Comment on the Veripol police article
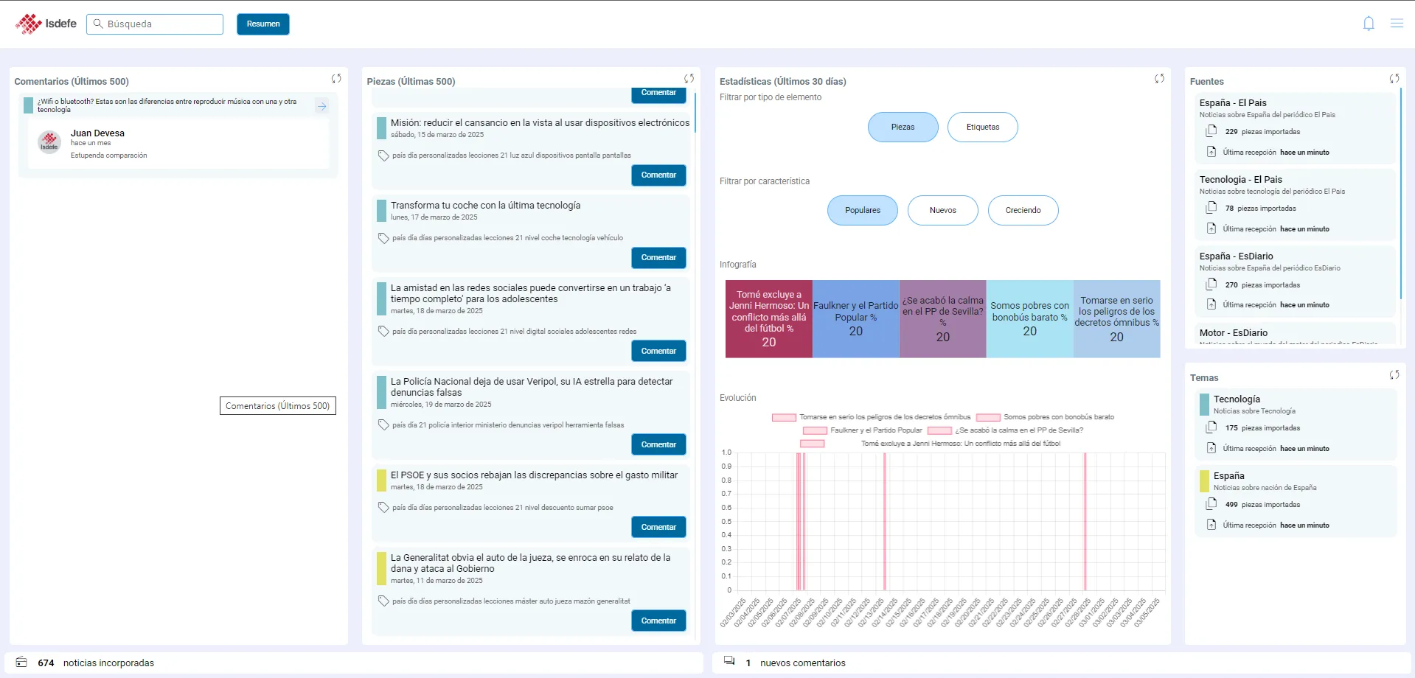 (658, 444)
